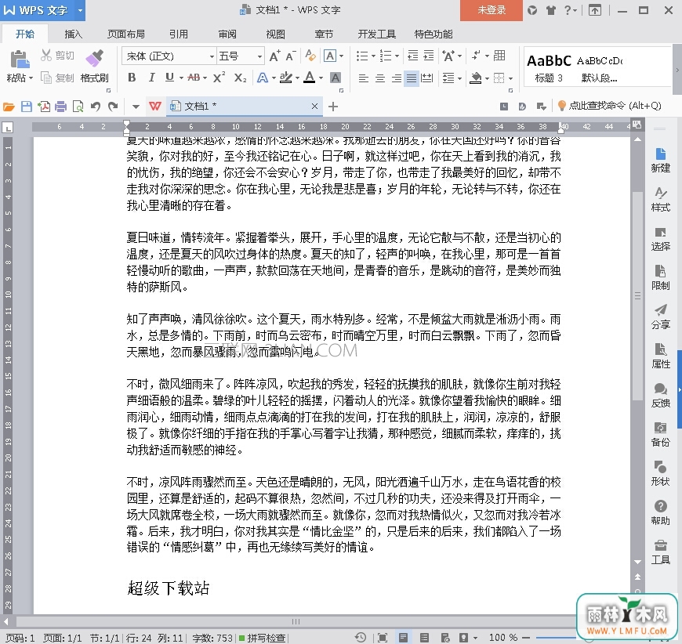Set right text alignment
682x644 pixels.
click(x=396, y=78)
